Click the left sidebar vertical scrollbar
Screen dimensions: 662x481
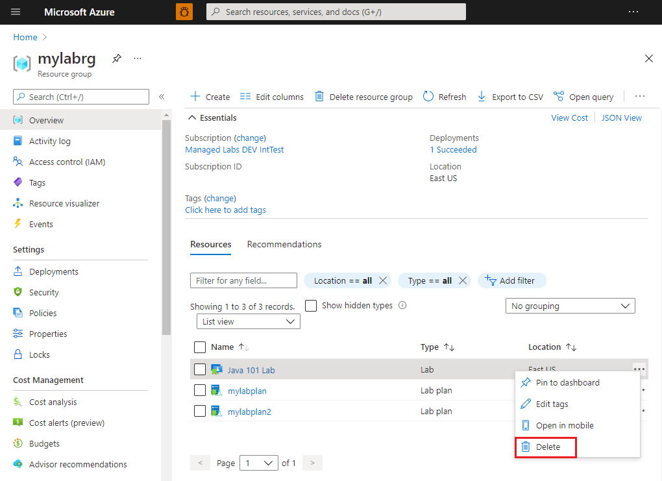166,227
